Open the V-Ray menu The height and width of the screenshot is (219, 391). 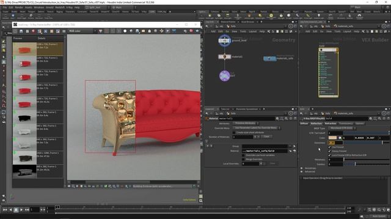click(x=69, y=7)
